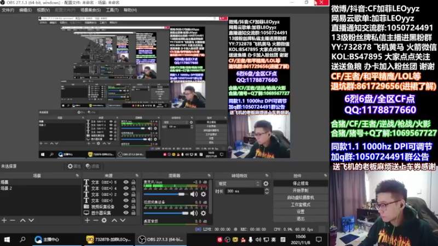
Task: Undock the 转场特效 panel float icon
Action: pyautogui.click(x=267, y=175)
